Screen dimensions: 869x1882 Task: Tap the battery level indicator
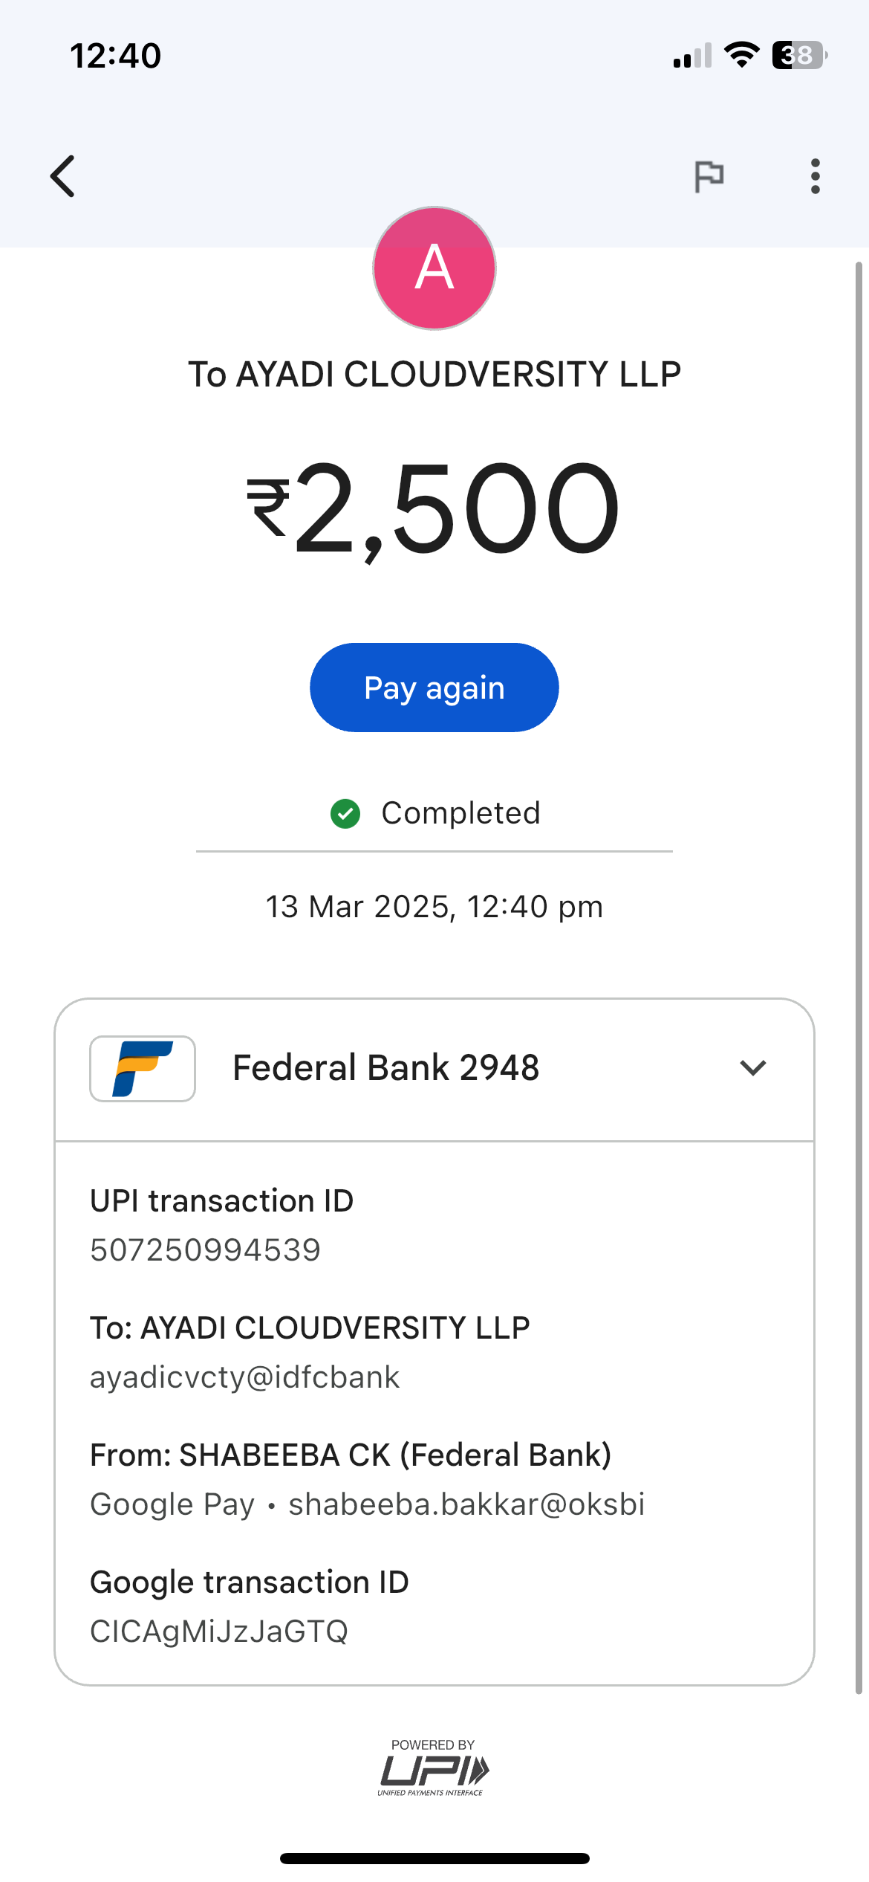pos(799,55)
